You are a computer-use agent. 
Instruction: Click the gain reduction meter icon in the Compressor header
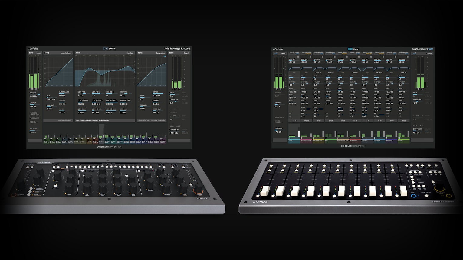[x=165, y=56]
